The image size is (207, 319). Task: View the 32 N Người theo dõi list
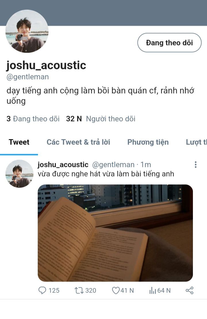pyautogui.click(x=101, y=119)
